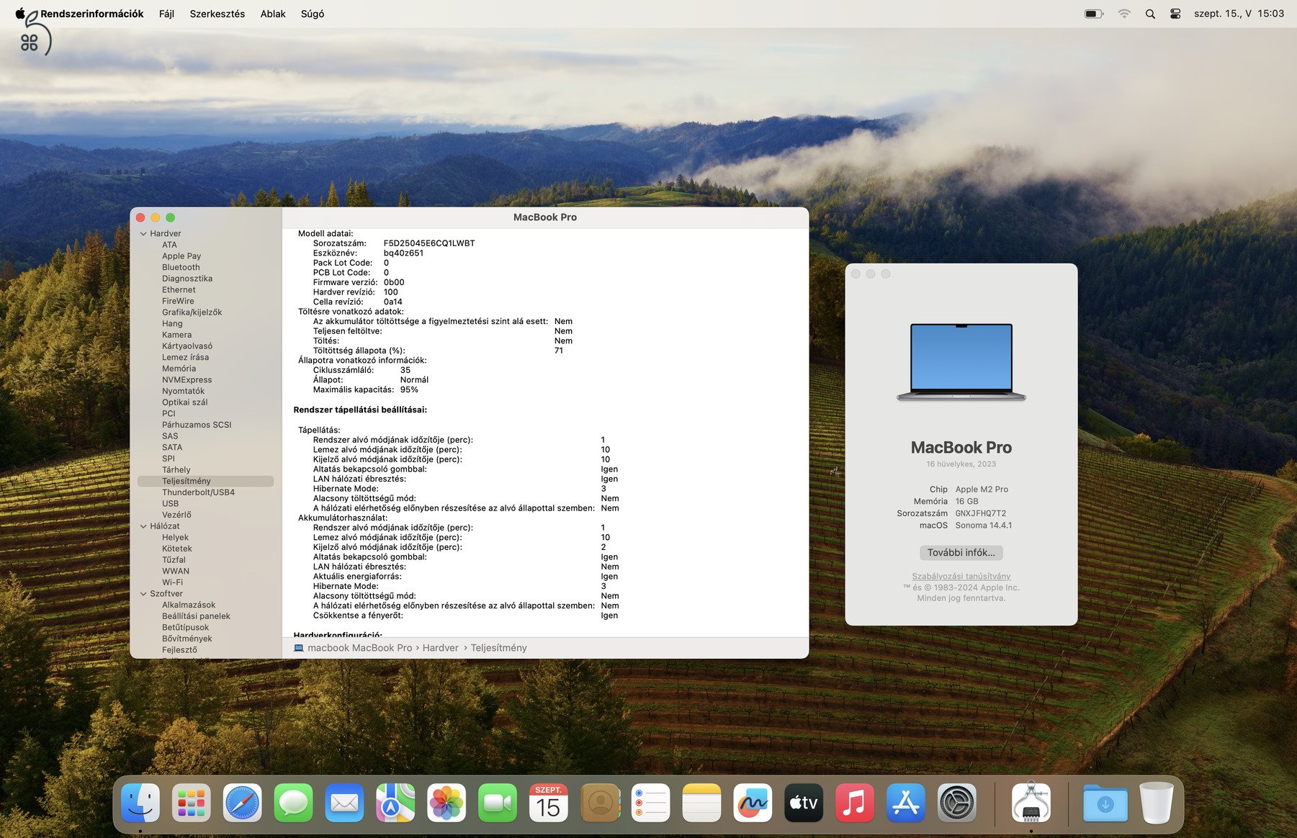Screen dimensions: 1297x838
Task: Select Apple Pay in sidebar
Action: [181, 256]
